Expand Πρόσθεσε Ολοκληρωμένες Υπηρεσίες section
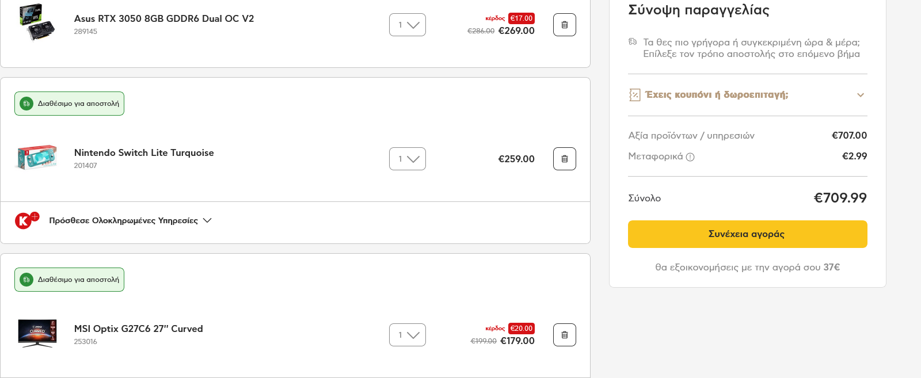The height and width of the screenshot is (378, 921). tap(130, 220)
